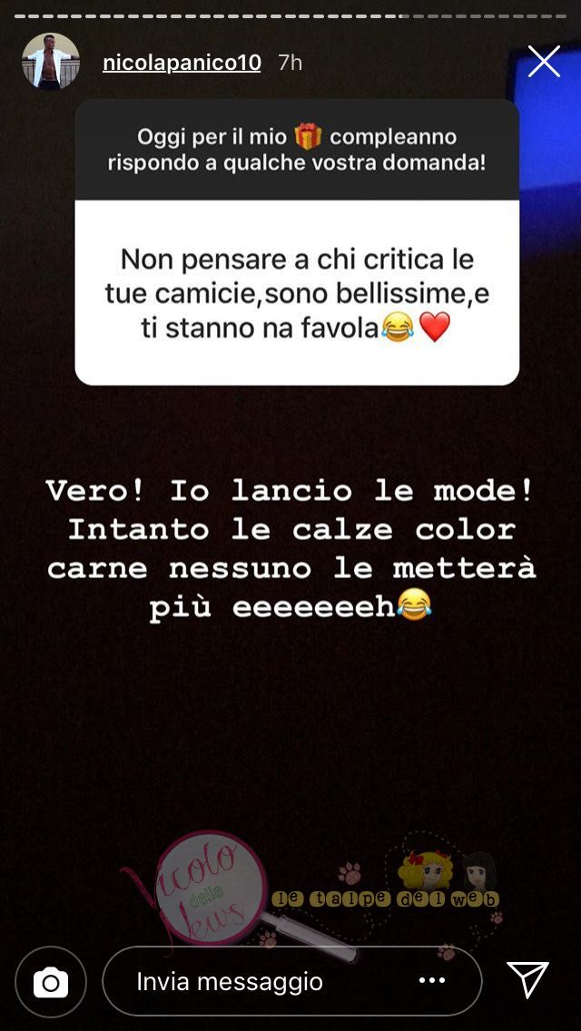Screen dimensions: 581x1031
Task: Tap the 'Non pensare a chi critica' question box
Action: (297, 292)
